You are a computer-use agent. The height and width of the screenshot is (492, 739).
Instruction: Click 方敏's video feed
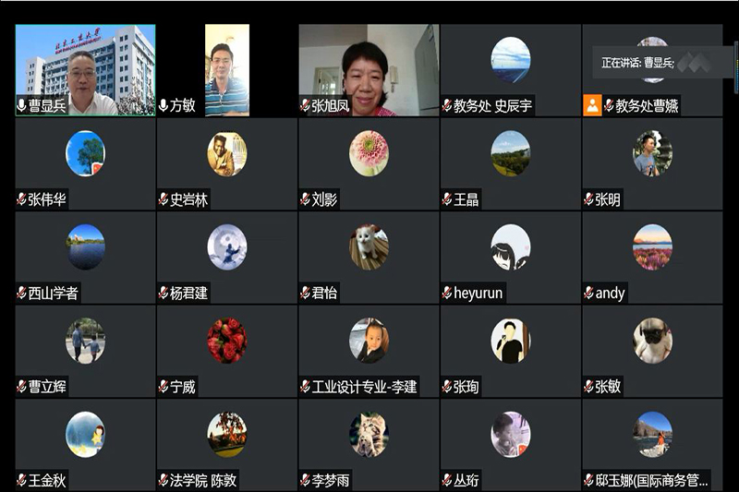227,70
